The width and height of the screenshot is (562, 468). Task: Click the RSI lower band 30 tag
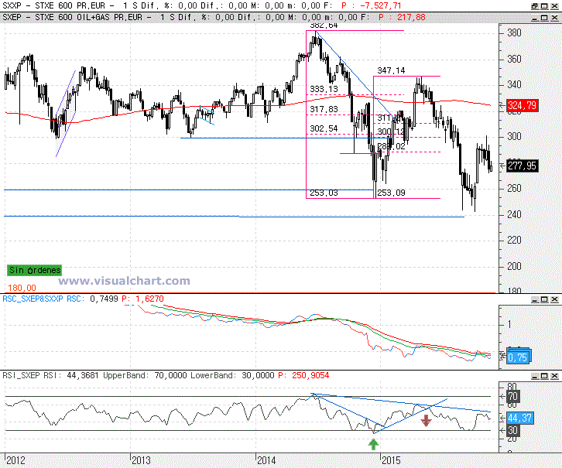coord(512,430)
